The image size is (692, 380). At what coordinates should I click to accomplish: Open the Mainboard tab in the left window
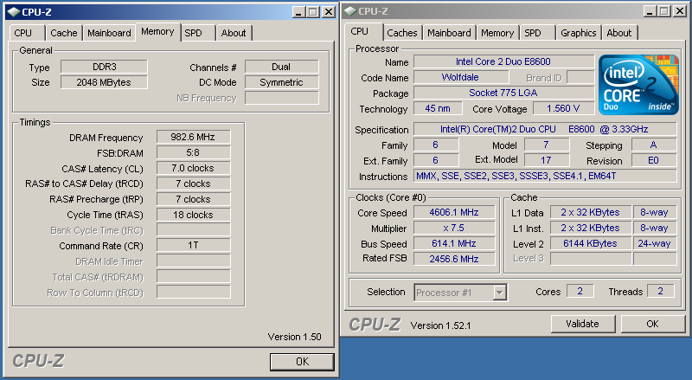point(109,33)
